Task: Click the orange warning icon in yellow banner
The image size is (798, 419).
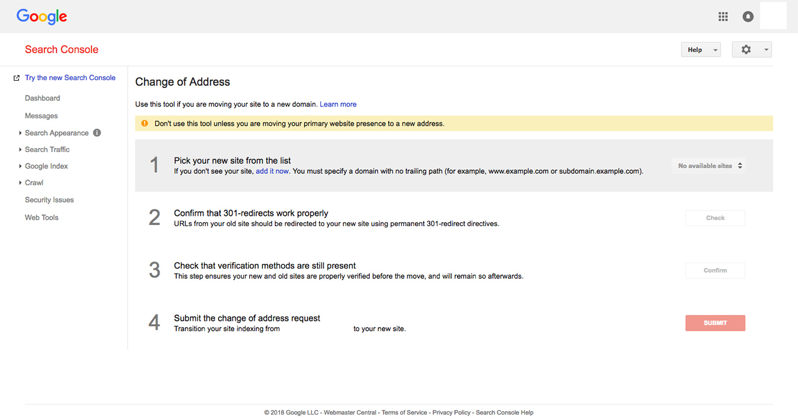Action: pyautogui.click(x=145, y=123)
